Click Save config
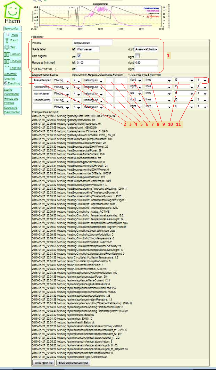 (11, 28)
